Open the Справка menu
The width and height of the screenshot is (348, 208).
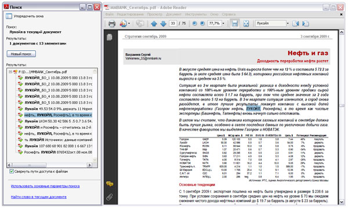coord(229,14)
